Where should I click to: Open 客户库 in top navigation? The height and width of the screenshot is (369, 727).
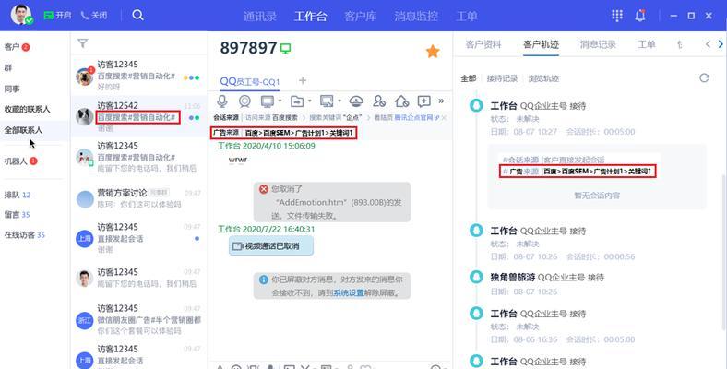[x=361, y=17]
